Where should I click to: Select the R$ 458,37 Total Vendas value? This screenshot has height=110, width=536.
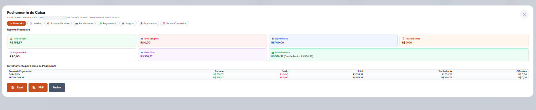[x=16, y=43]
